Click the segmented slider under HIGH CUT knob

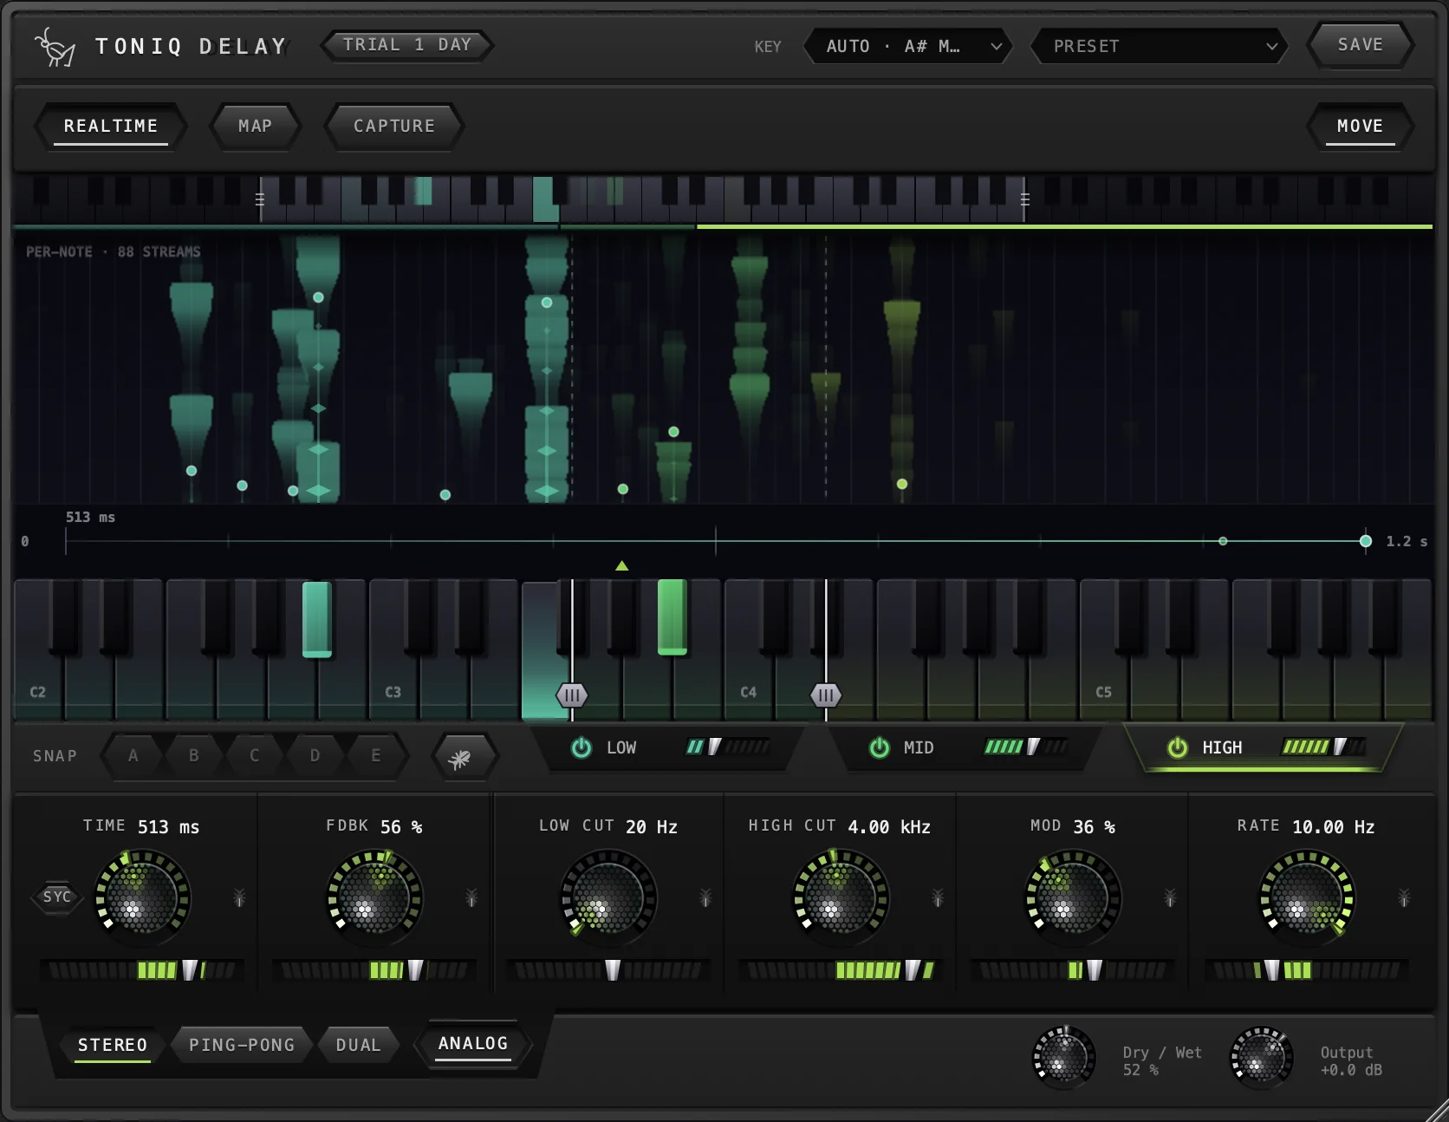point(840,970)
